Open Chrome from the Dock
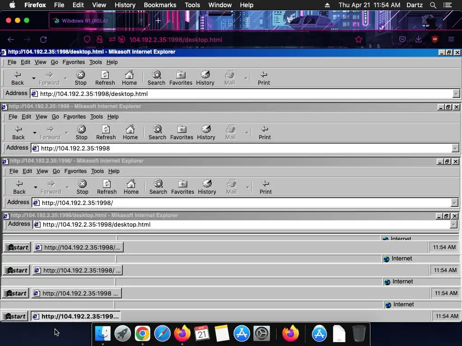Image resolution: width=462 pixels, height=346 pixels. (142, 333)
